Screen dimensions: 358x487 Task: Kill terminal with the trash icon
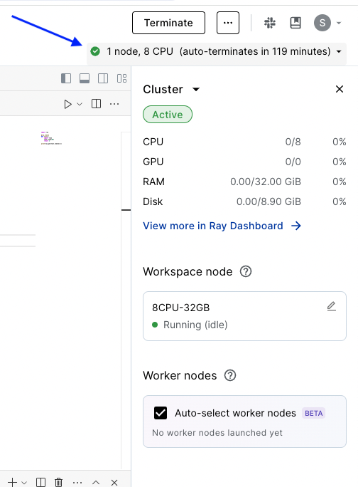(x=58, y=482)
